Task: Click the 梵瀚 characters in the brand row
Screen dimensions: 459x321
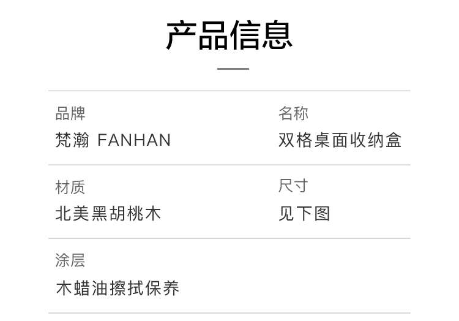Action: [x=72, y=140]
